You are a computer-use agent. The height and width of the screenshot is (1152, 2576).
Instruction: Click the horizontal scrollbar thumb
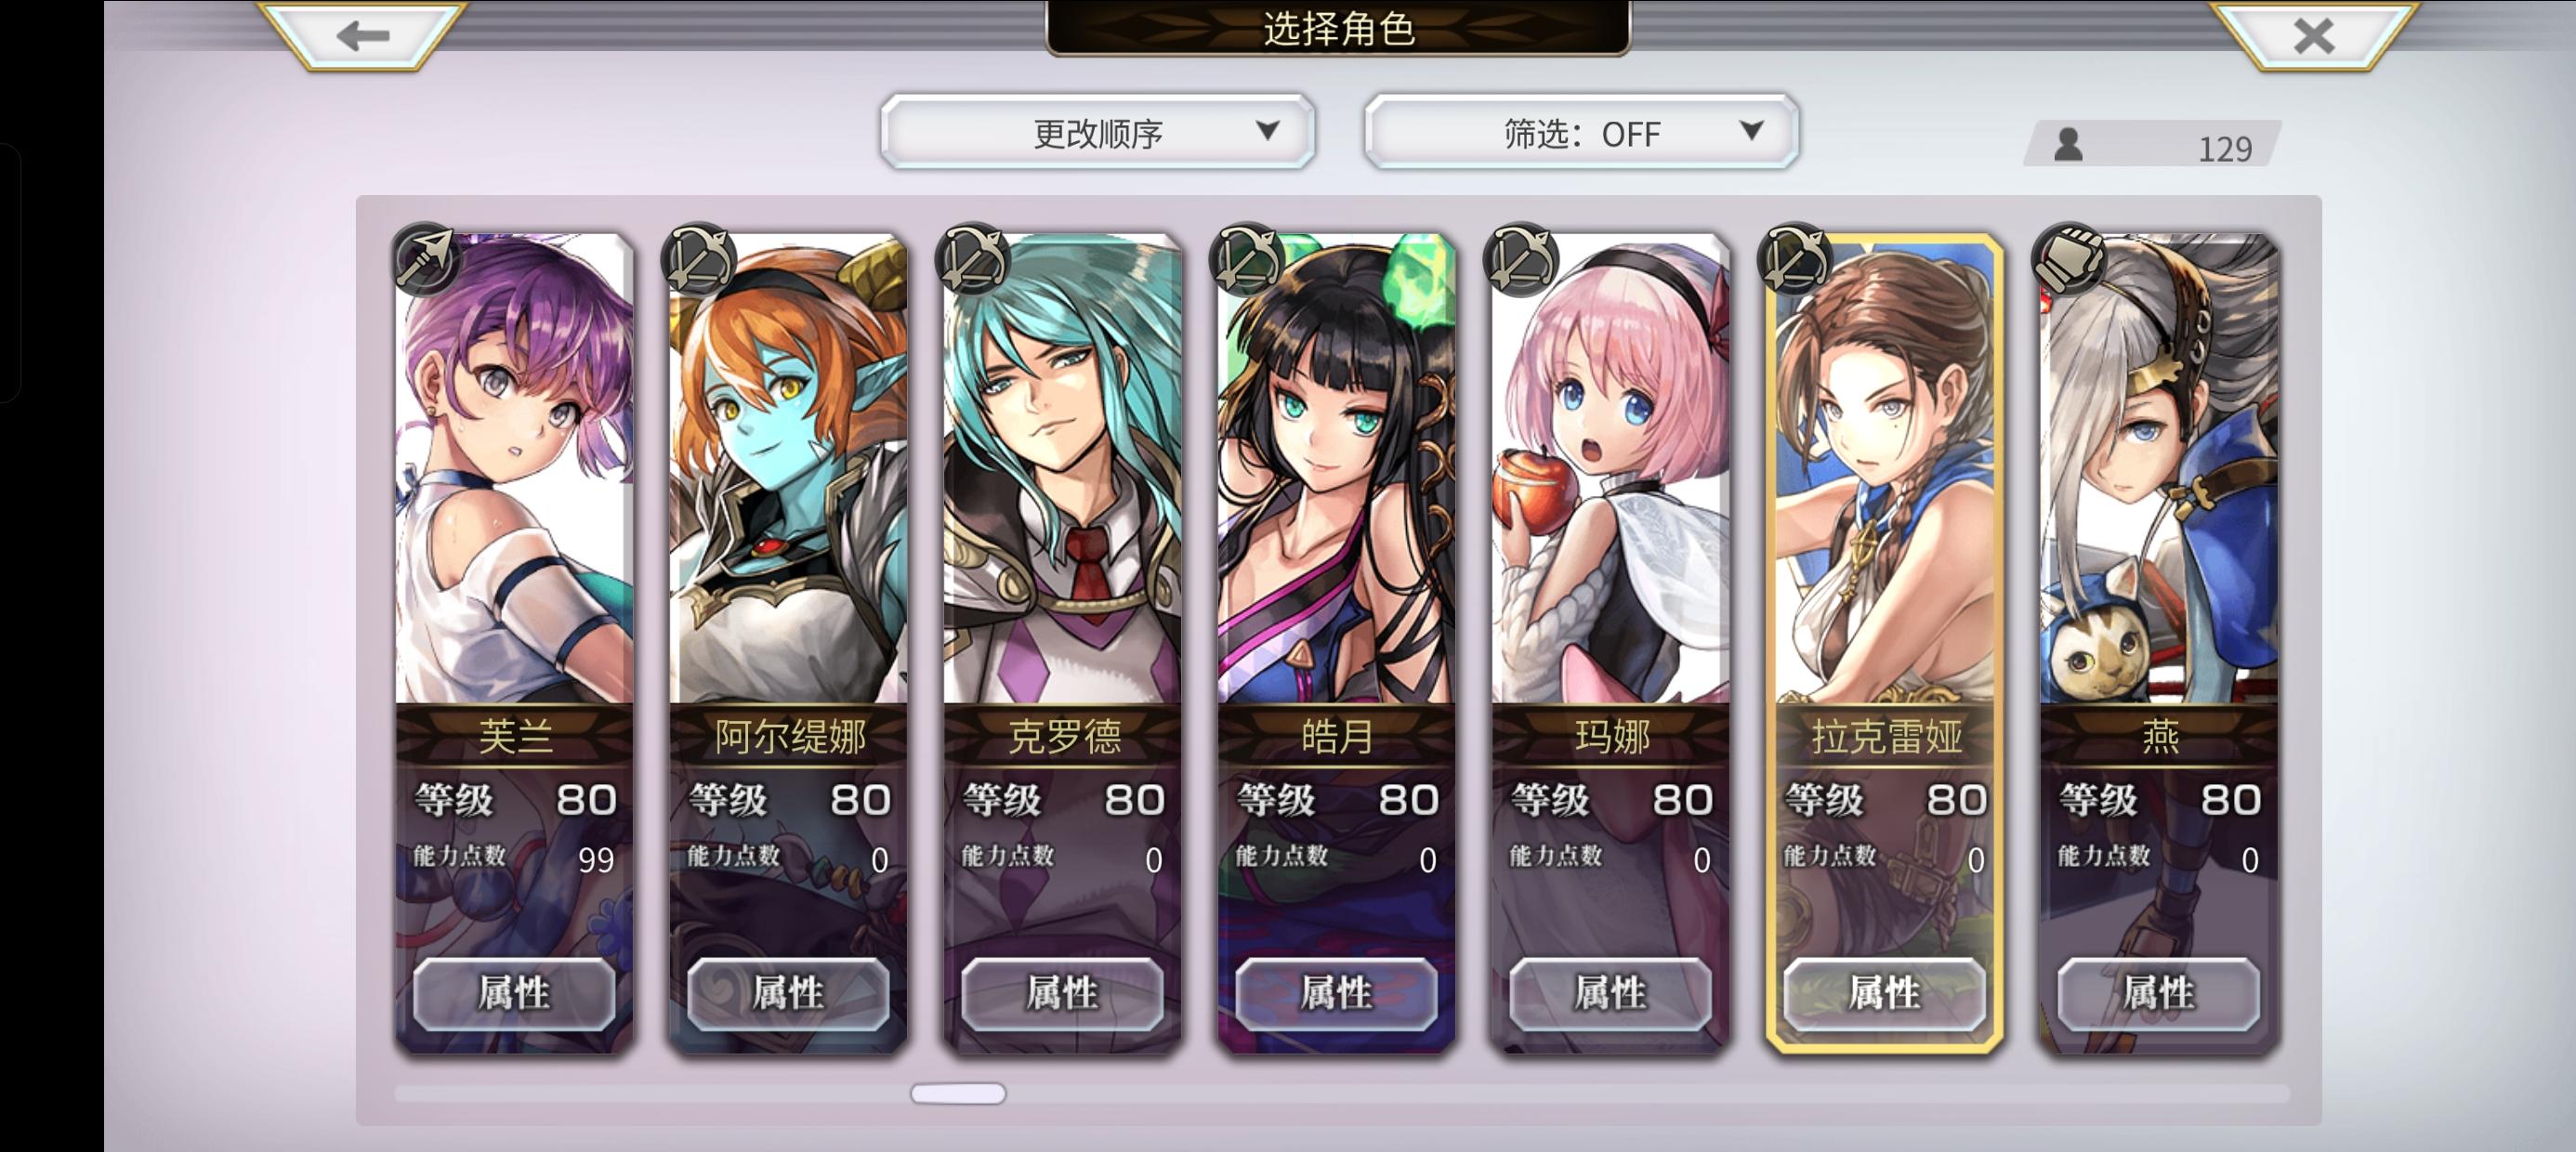point(957,1094)
